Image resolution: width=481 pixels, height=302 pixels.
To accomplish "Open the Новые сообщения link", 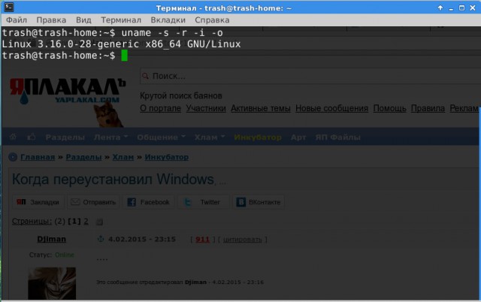I will pos(331,108).
